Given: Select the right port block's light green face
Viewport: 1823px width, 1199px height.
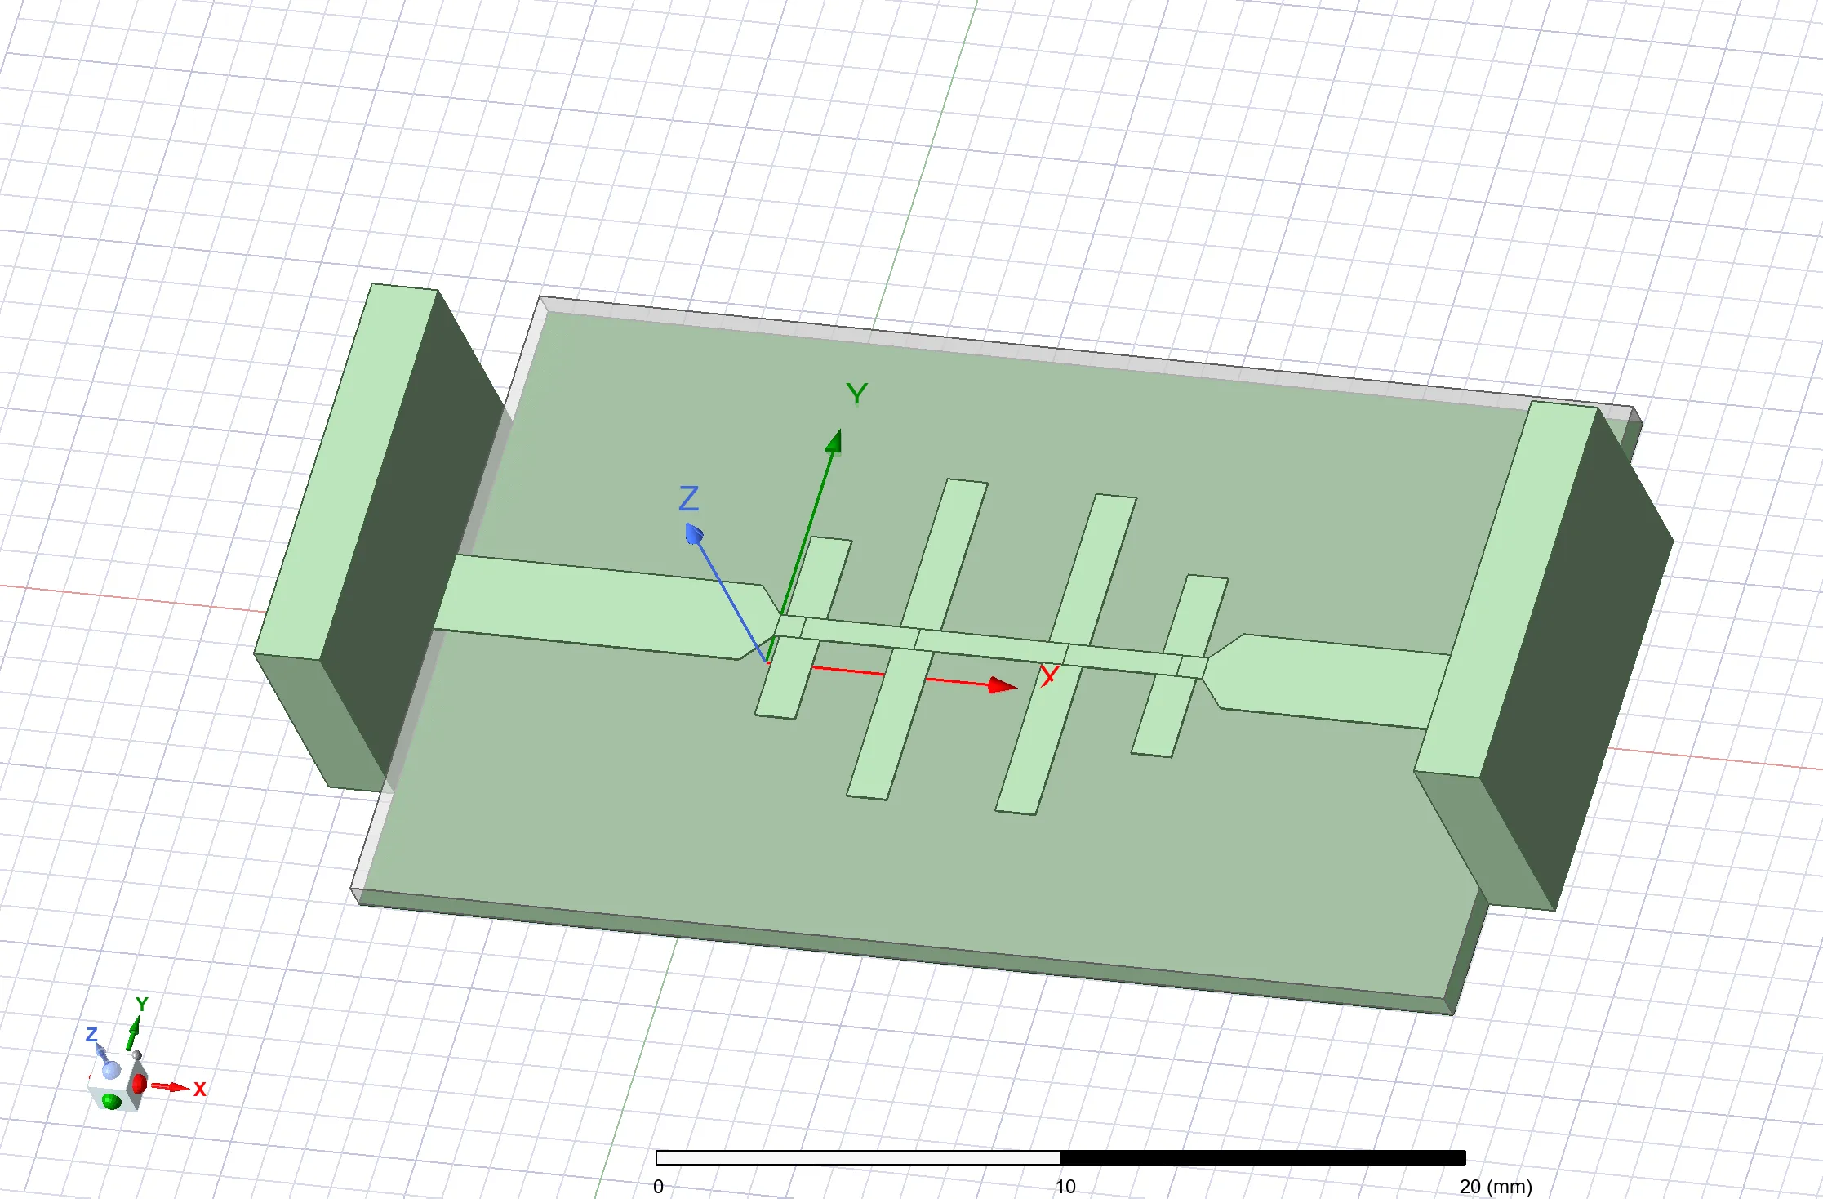Looking at the screenshot, I should 1506,588.
